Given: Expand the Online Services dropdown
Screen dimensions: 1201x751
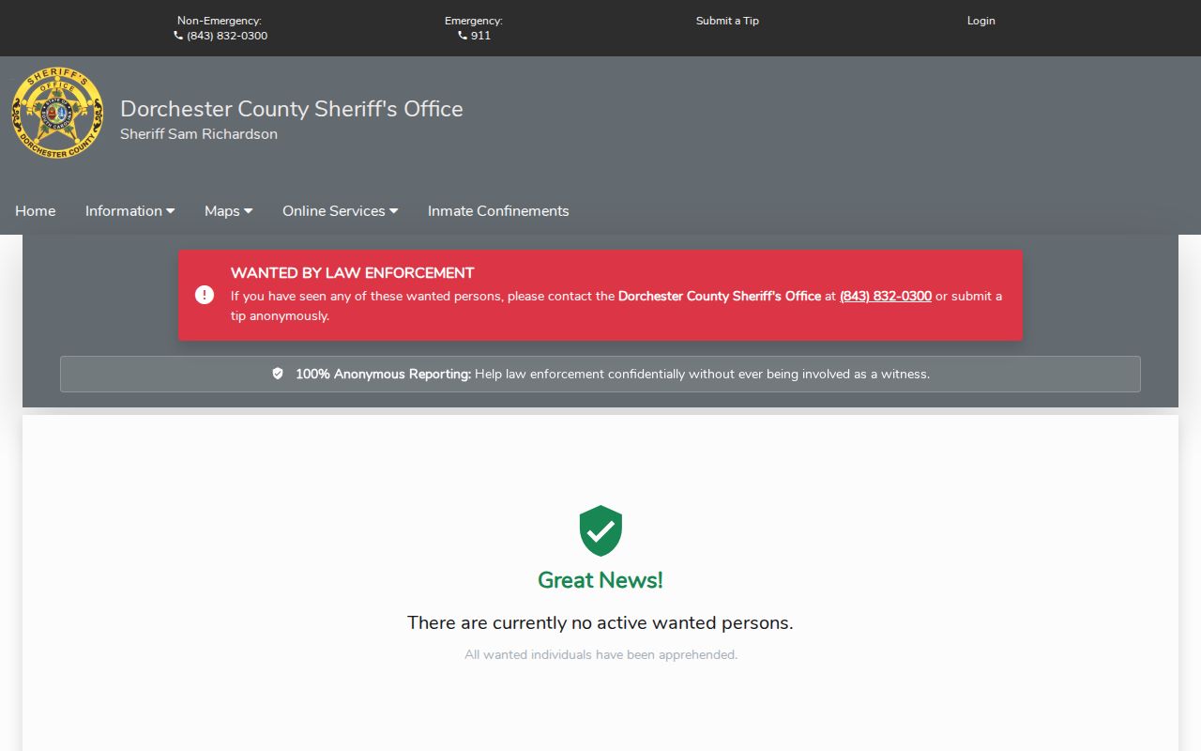Looking at the screenshot, I should pos(341,211).
